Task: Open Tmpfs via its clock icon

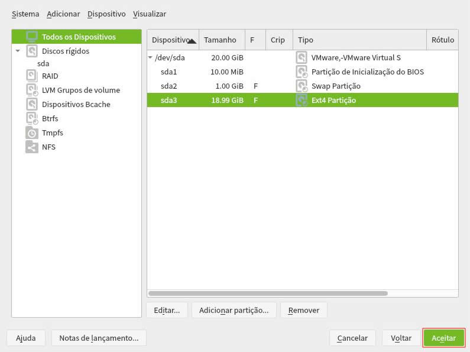Action: coord(32,133)
